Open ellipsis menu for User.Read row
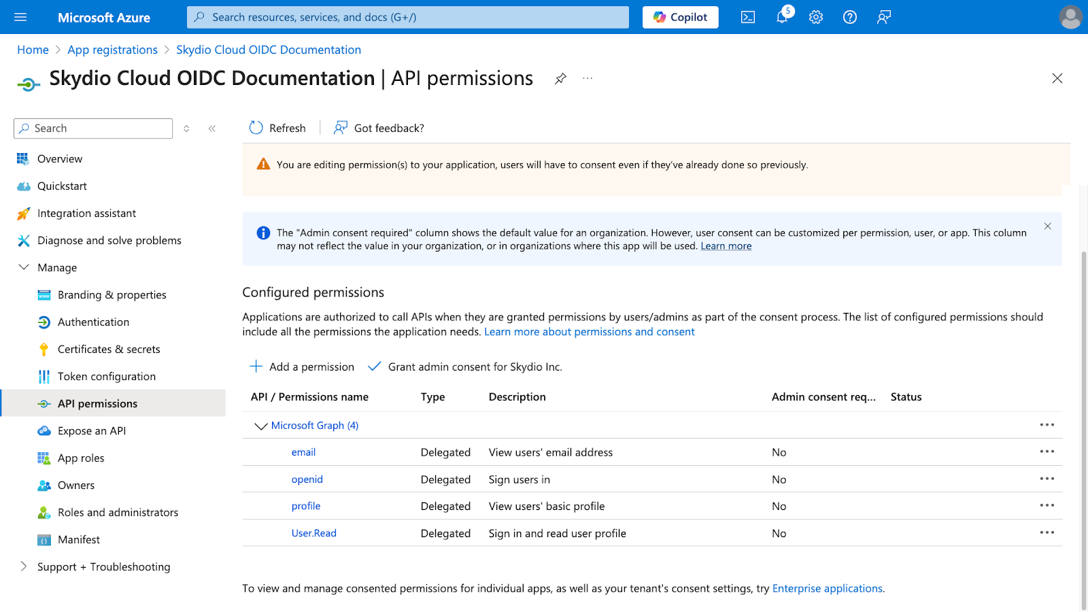 coord(1047,532)
